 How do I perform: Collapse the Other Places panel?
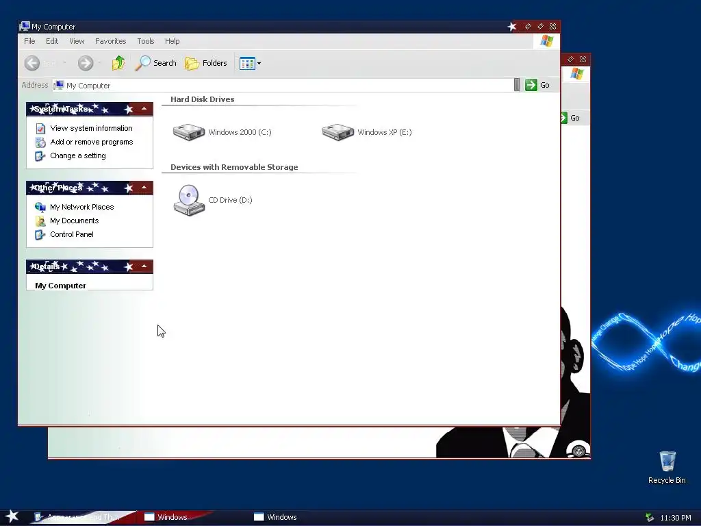(144, 188)
